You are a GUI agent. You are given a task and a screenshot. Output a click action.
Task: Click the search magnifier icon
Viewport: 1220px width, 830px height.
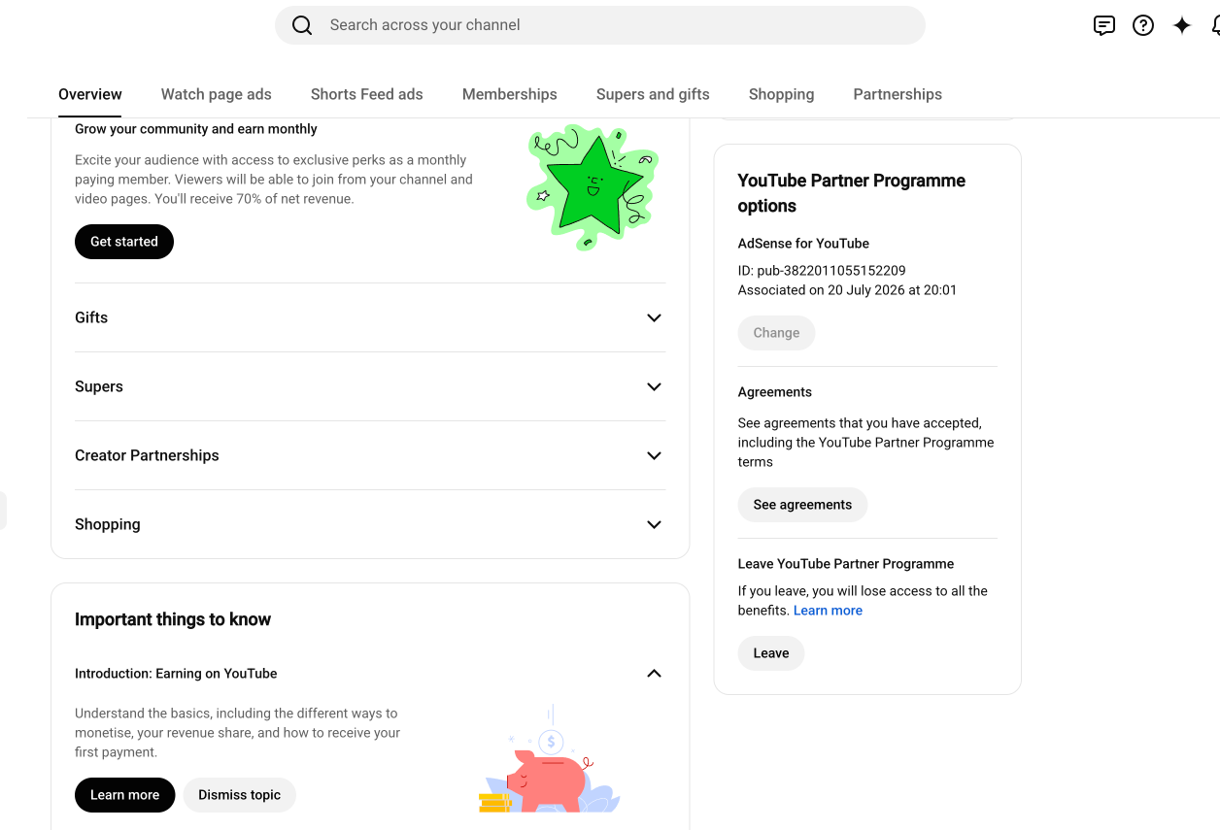(302, 25)
